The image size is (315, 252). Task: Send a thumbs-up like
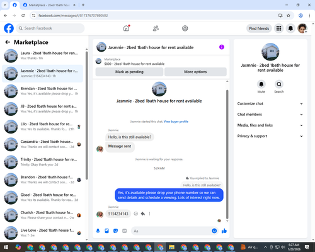pyautogui.click(x=224, y=231)
